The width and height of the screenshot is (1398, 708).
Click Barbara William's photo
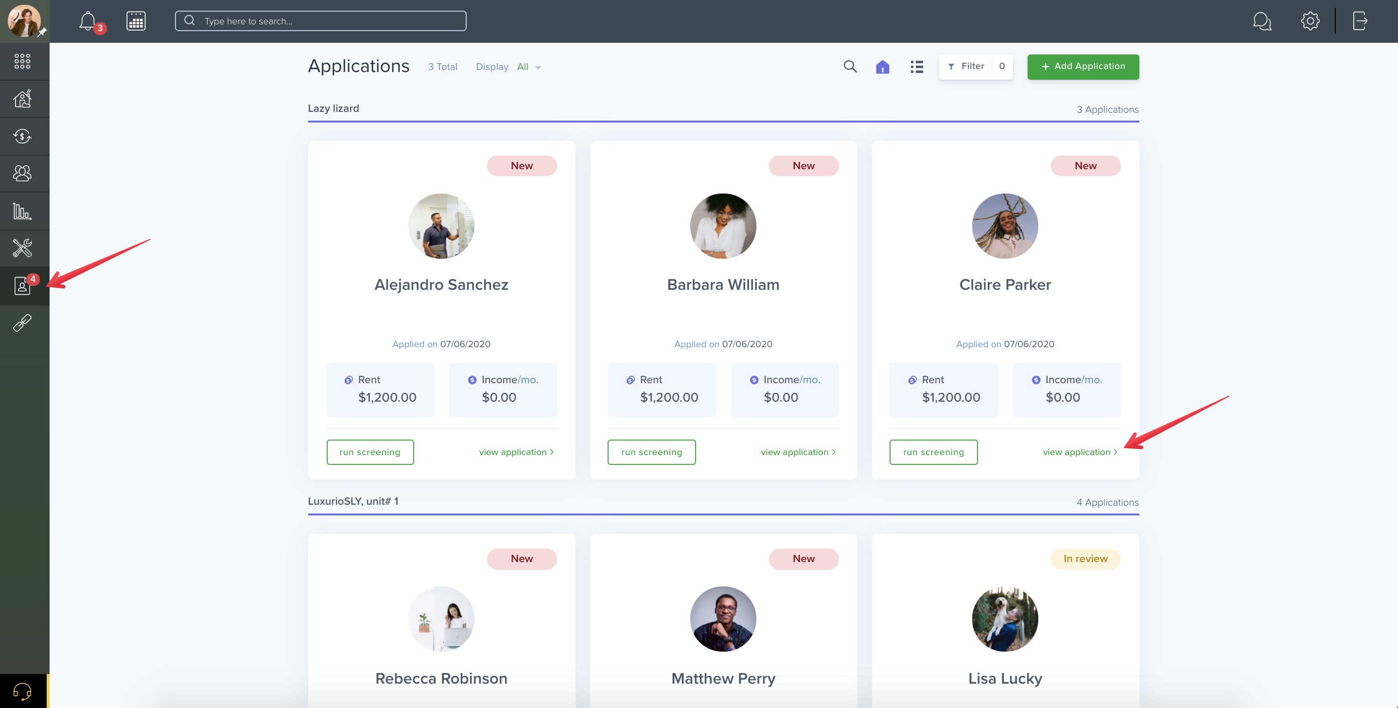(x=723, y=226)
